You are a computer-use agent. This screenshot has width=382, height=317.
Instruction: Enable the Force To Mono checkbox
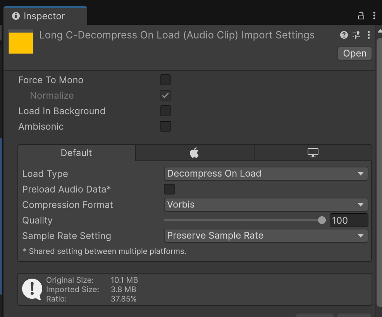coord(165,80)
